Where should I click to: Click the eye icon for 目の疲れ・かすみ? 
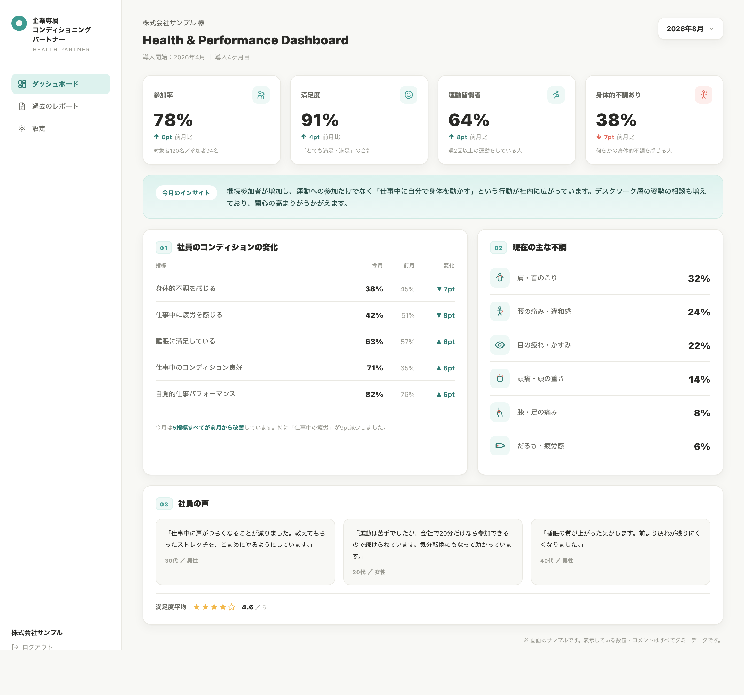click(500, 345)
